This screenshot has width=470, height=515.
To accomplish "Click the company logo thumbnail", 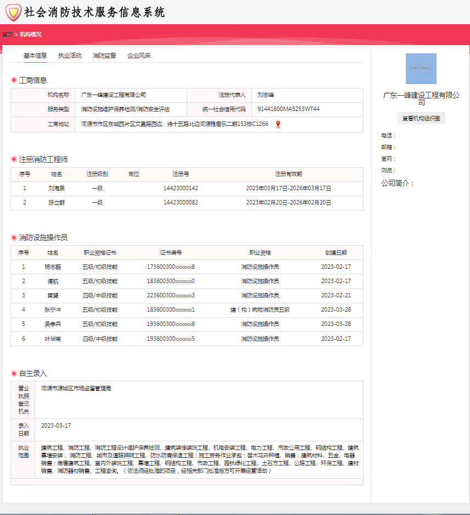I will point(421,68).
